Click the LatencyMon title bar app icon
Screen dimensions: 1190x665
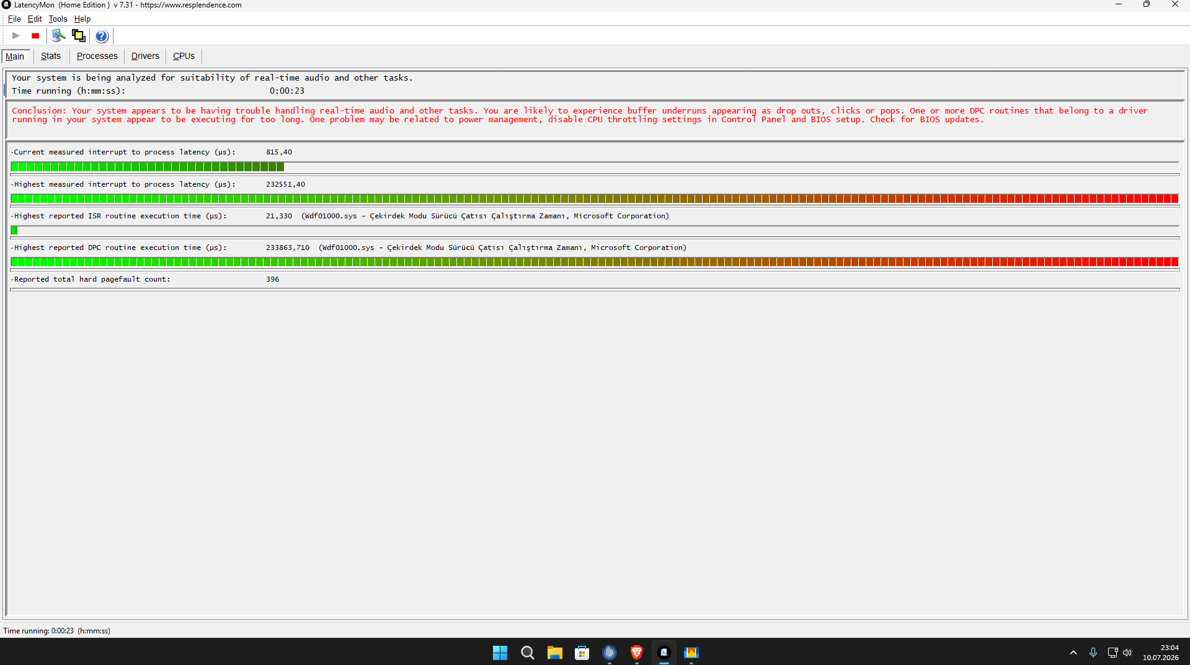[x=6, y=5]
